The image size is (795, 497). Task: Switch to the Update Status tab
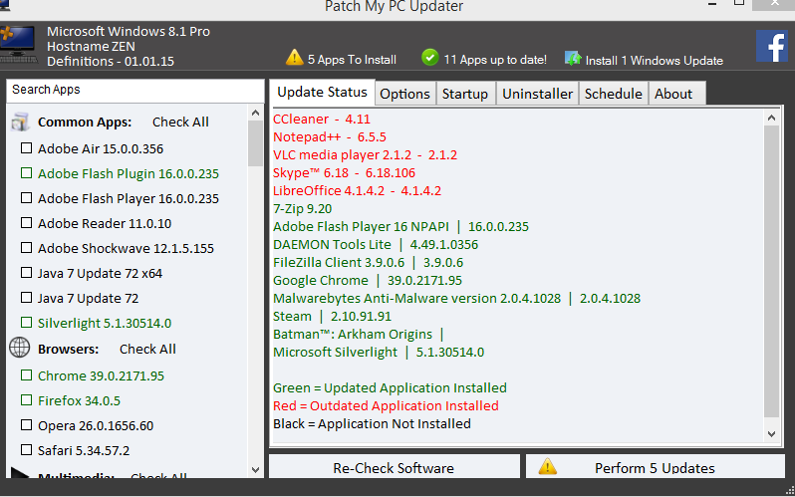click(x=322, y=93)
